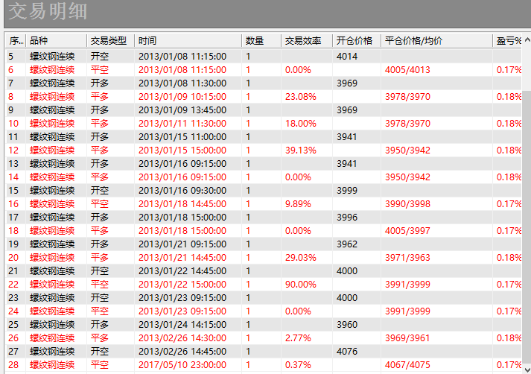Click scrollbar up arrow
The width and height of the screenshot is (531, 374).
click(x=527, y=40)
